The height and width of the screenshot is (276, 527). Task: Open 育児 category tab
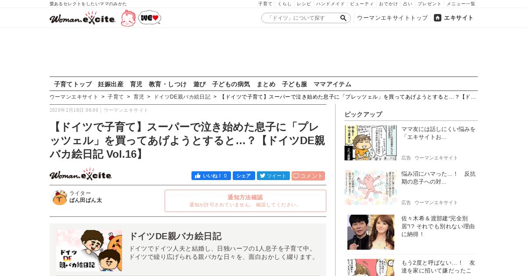click(x=136, y=84)
